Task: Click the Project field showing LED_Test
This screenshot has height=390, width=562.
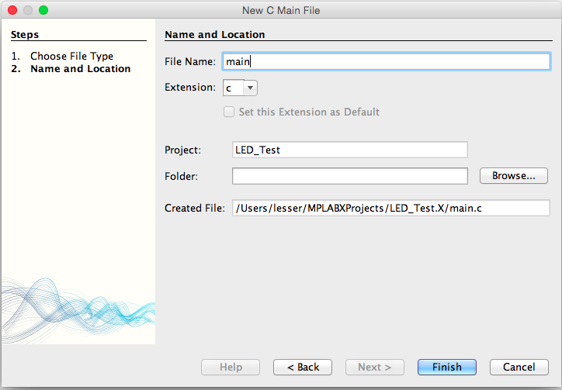Action: click(349, 150)
